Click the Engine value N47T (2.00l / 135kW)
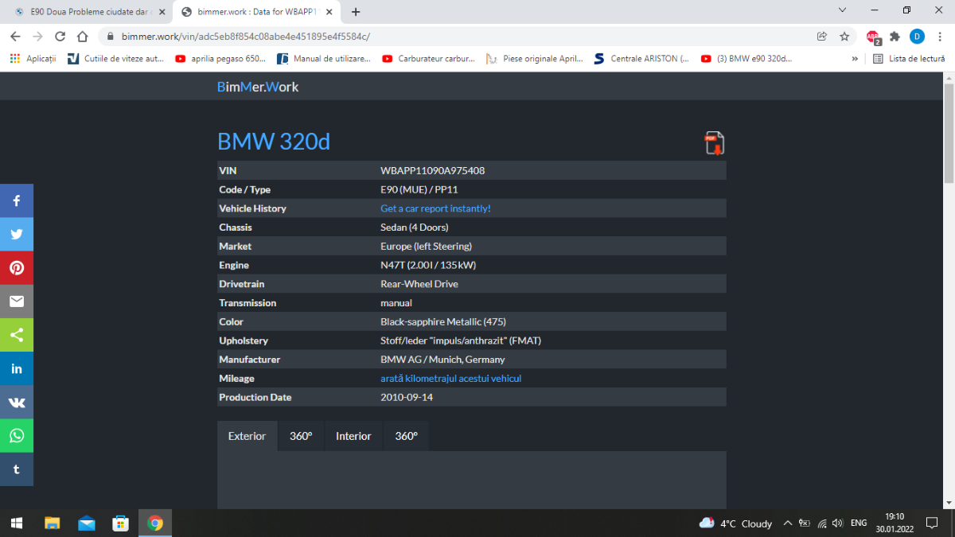The image size is (955, 537). click(428, 265)
